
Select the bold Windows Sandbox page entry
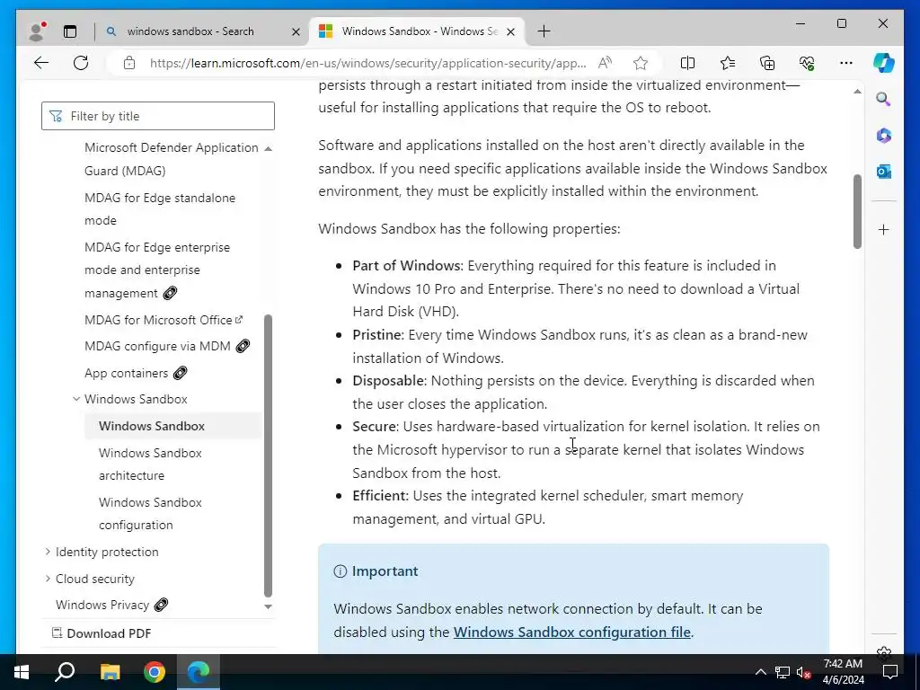151,426
